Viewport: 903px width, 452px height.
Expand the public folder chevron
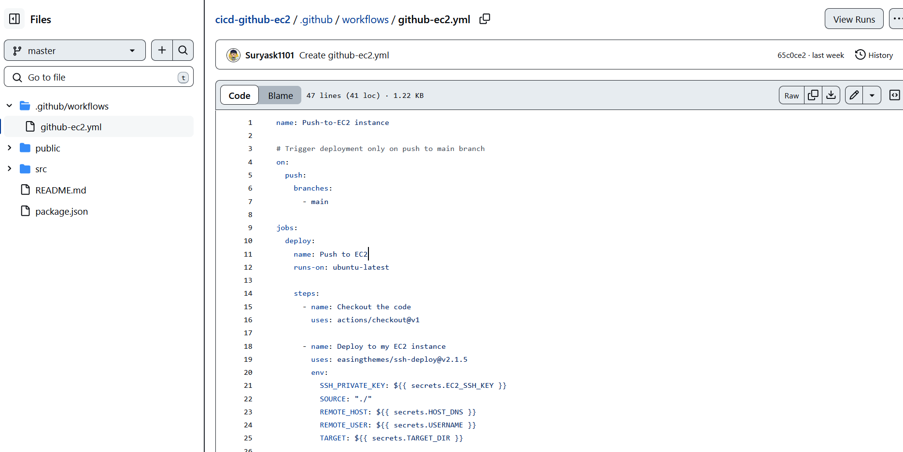(9, 148)
